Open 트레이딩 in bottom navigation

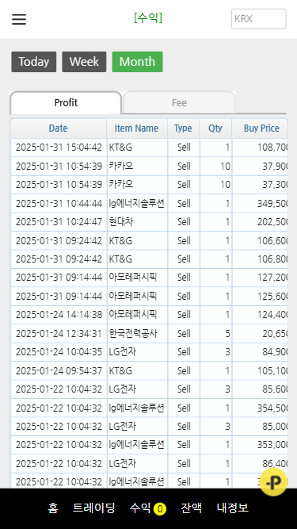point(94,508)
